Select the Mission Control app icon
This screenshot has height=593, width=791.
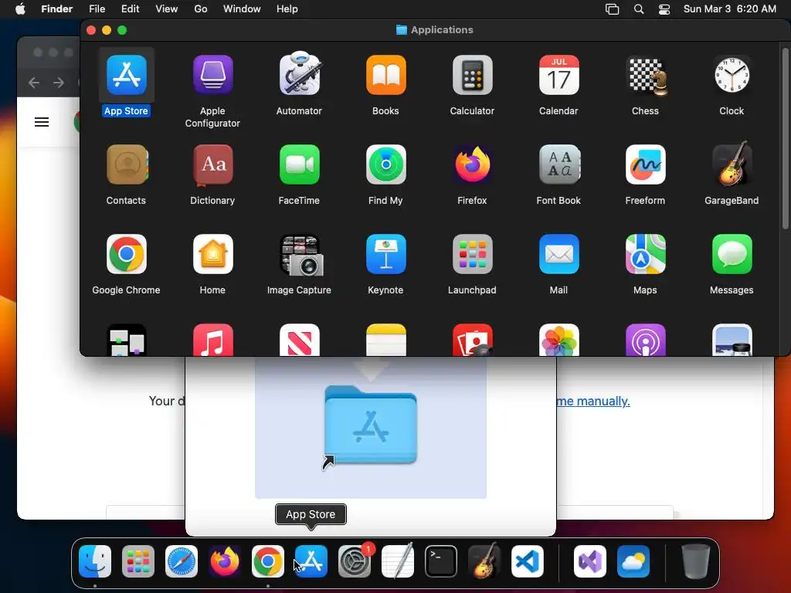126,340
